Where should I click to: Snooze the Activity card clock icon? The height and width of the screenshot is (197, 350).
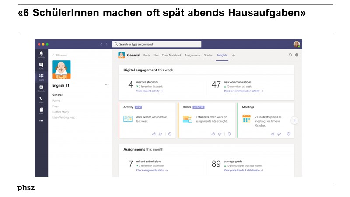170,134
